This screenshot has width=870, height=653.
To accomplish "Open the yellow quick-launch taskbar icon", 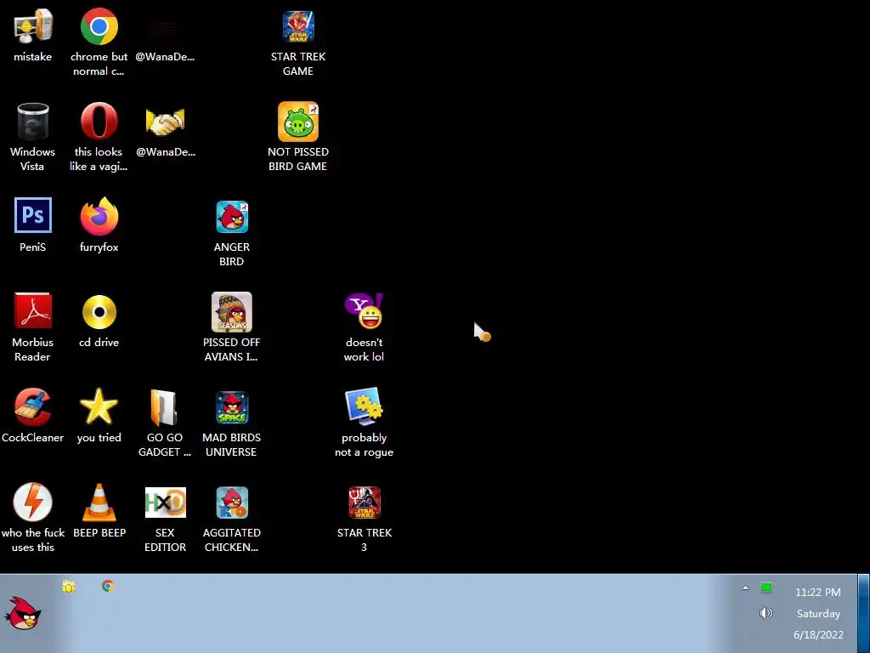I will coord(69,587).
